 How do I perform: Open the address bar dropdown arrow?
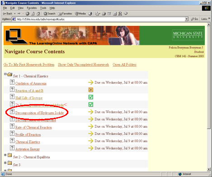[x=187, y=19]
